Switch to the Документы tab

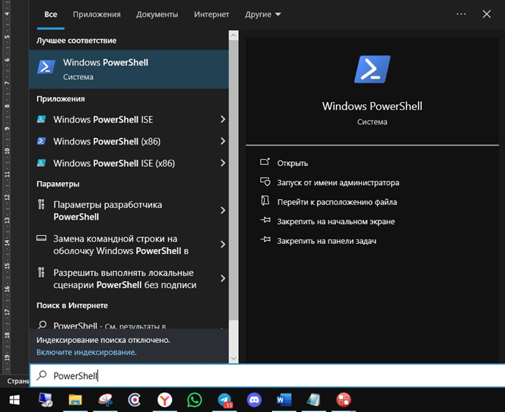coord(157,15)
